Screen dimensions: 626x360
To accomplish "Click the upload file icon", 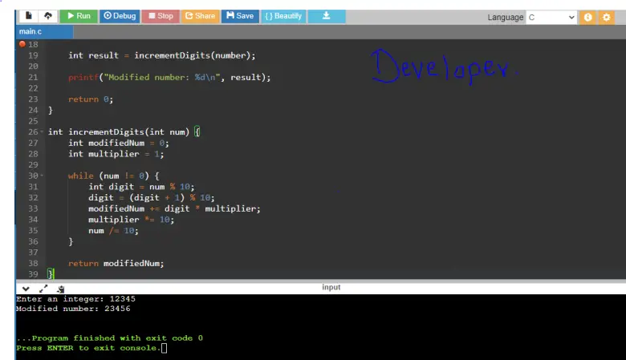I will pos(47,16).
